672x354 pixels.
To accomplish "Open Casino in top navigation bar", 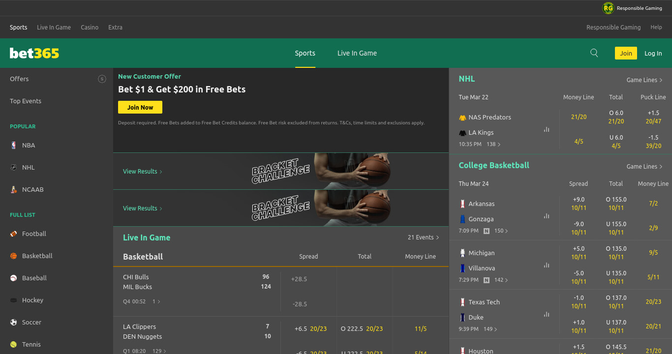I will (90, 27).
